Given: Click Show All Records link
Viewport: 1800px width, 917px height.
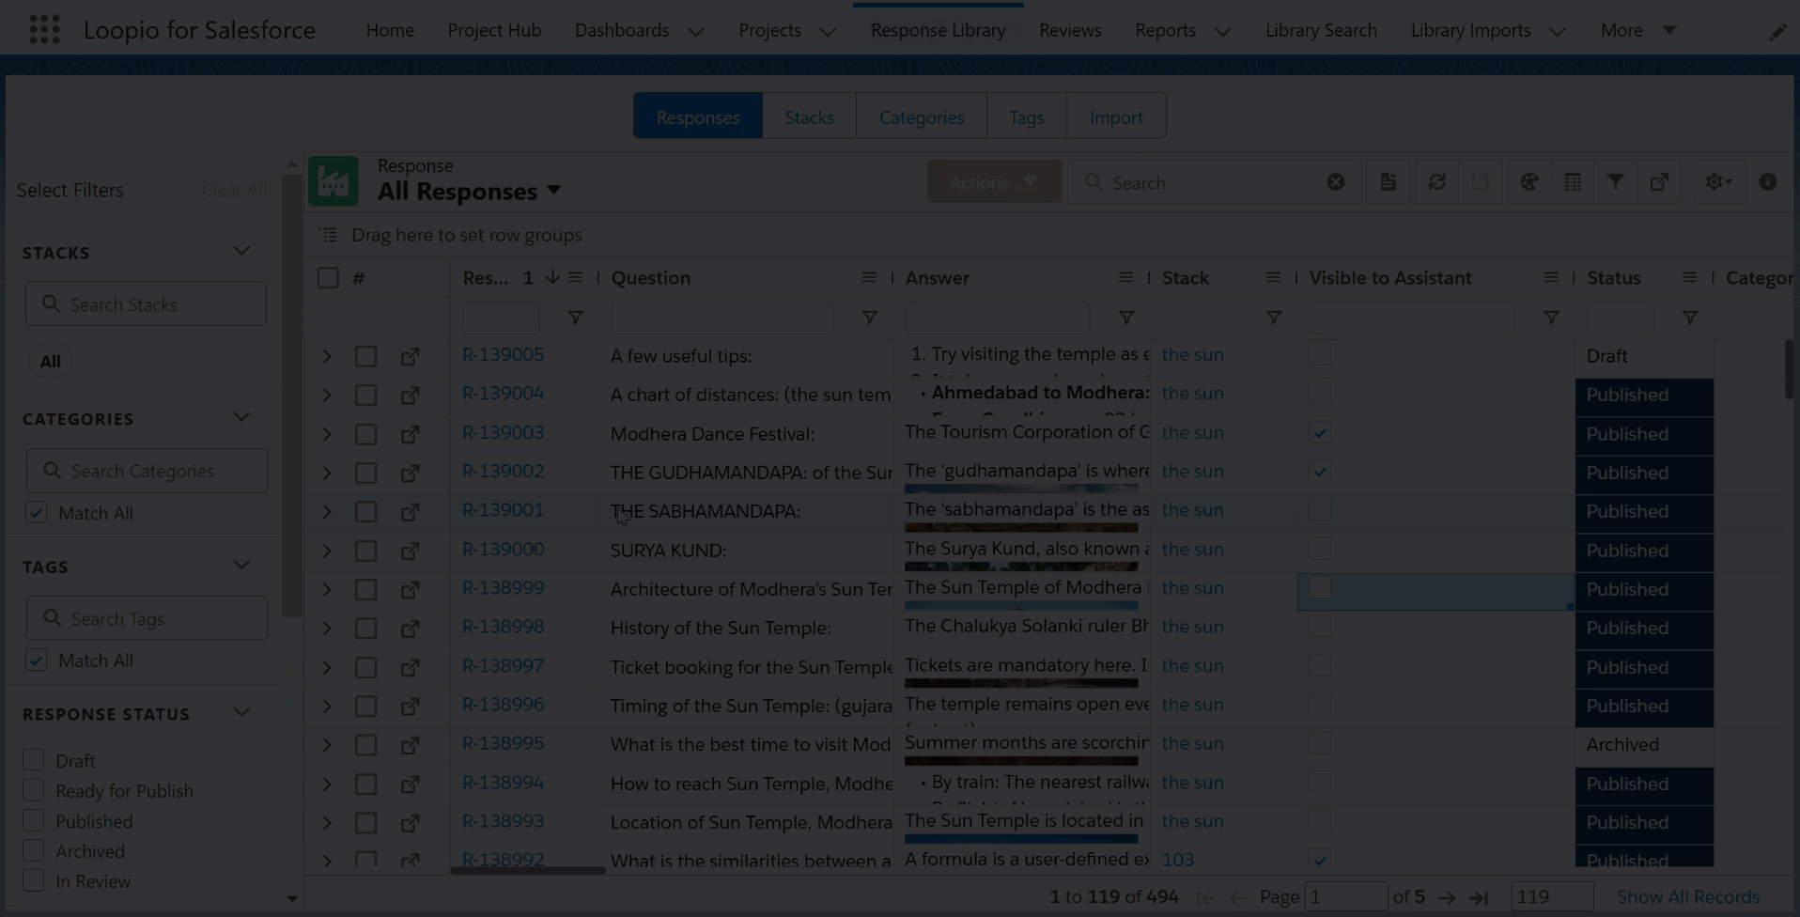Looking at the screenshot, I should coord(1688,897).
